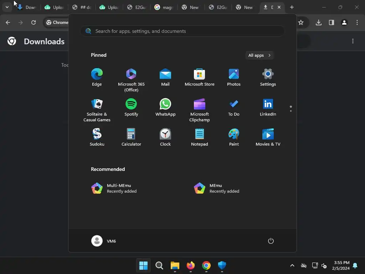The width and height of the screenshot is (365, 274).
Task: Open the Paint app
Action: 234,137
